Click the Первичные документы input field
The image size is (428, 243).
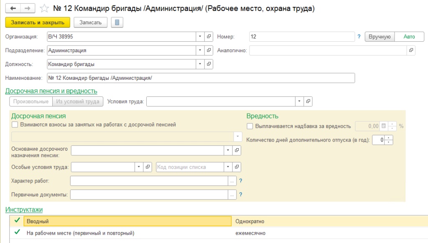coord(149,195)
